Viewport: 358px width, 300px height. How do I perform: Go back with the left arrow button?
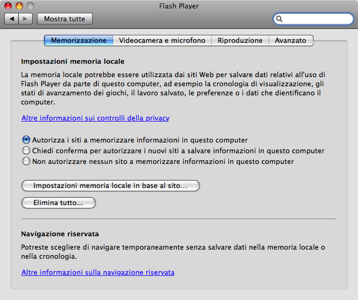pos(11,19)
